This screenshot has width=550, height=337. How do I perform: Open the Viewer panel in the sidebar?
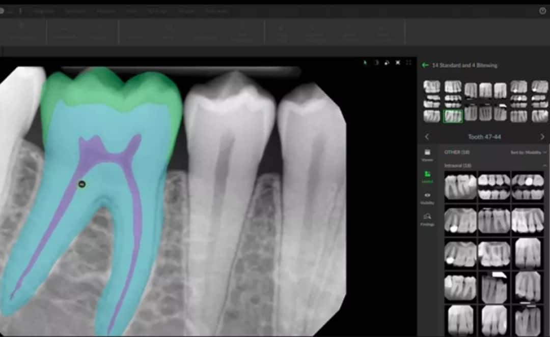[x=427, y=155]
